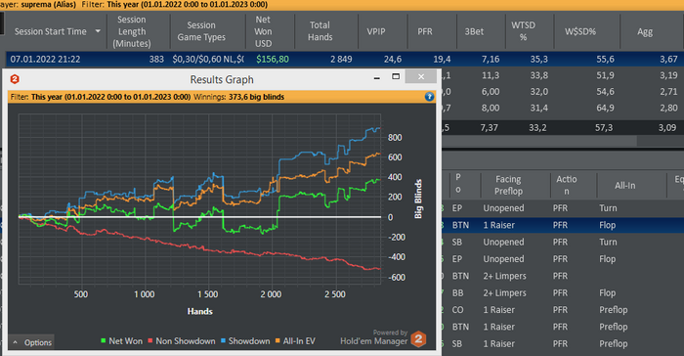This screenshot has width=684, height=356.
Task: Maximize the Results Graph window
Action: point(396,76)
